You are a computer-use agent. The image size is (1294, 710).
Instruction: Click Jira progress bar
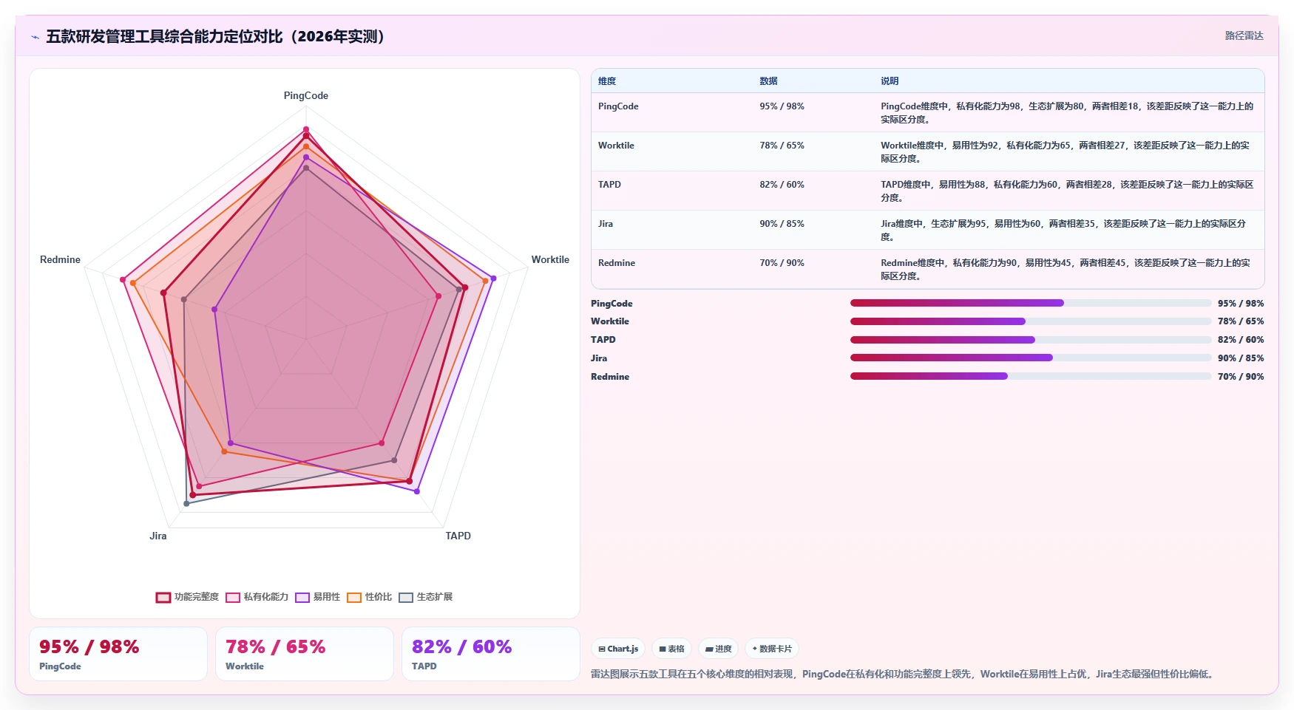pyautogui.click(x=1031, y=358)
